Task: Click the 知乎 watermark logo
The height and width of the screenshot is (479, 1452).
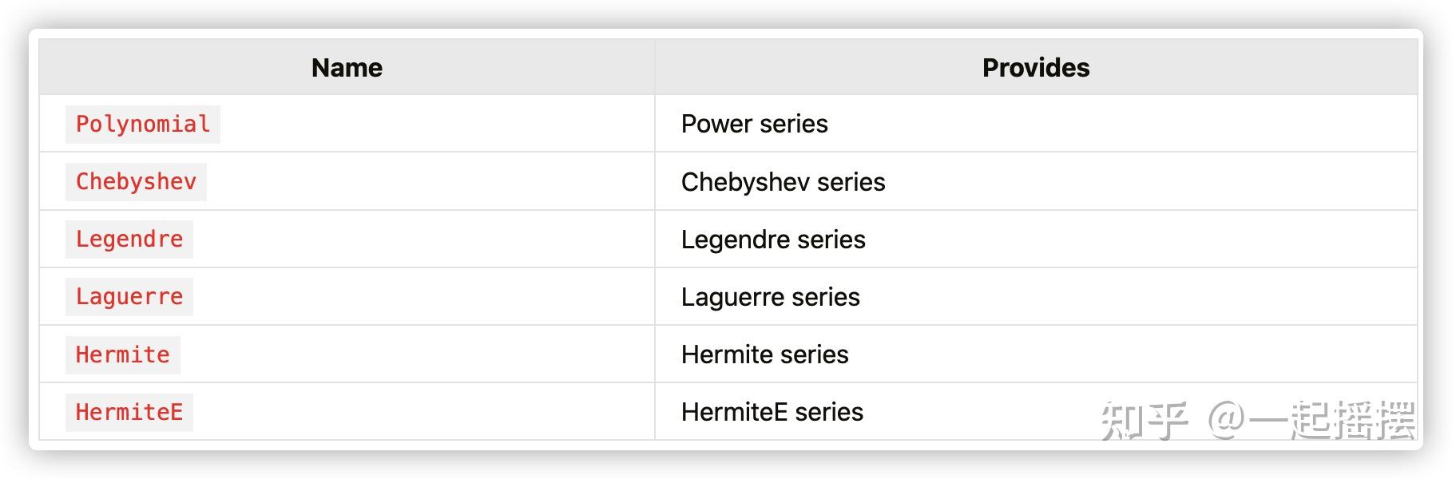Action: [x=1144, y=421]
